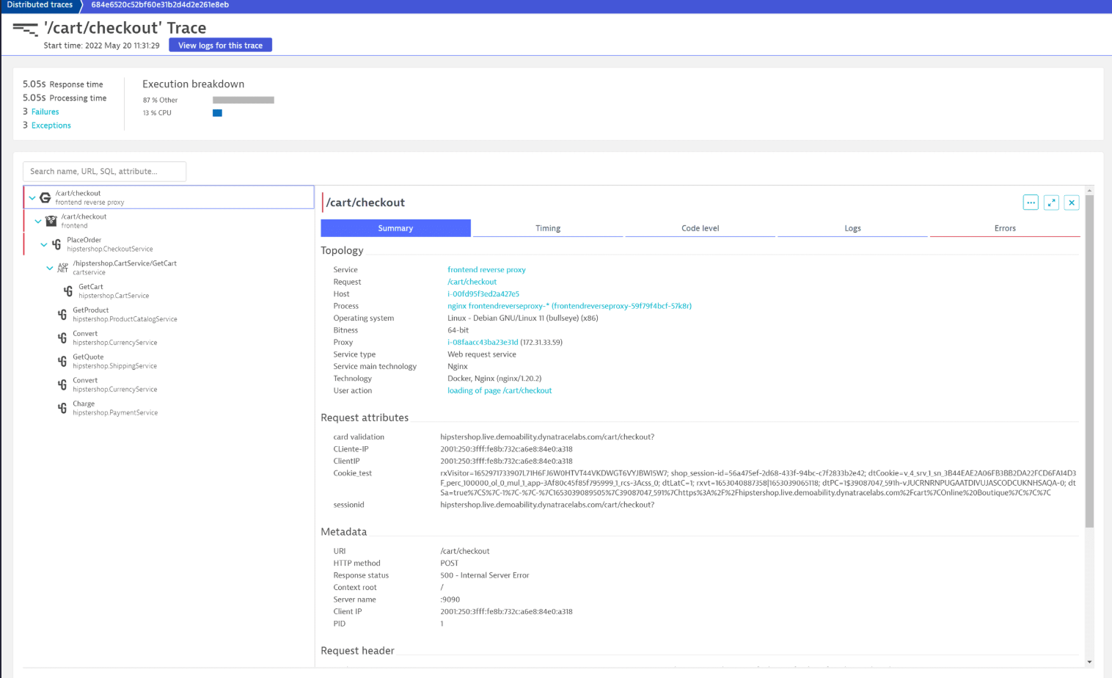Click the frontend service icon
Image resolution: width=1112 pixels, height=678 pixels.
pyautogui.click(x=51, y=221)
